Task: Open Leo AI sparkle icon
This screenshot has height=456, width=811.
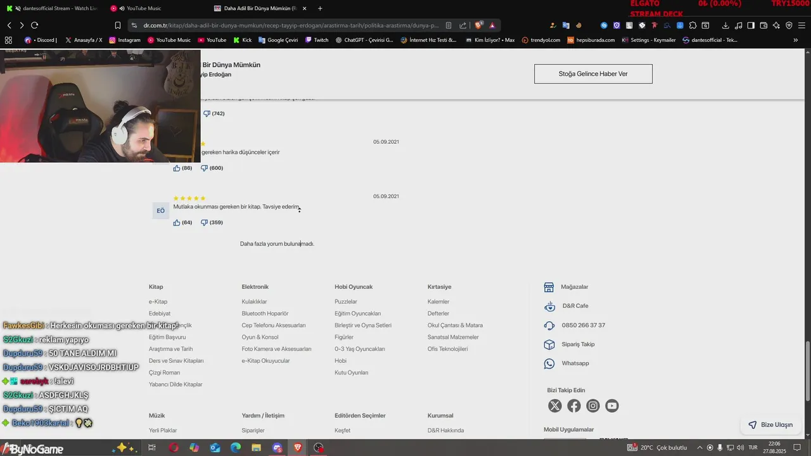Action: [x=776, y=25]
